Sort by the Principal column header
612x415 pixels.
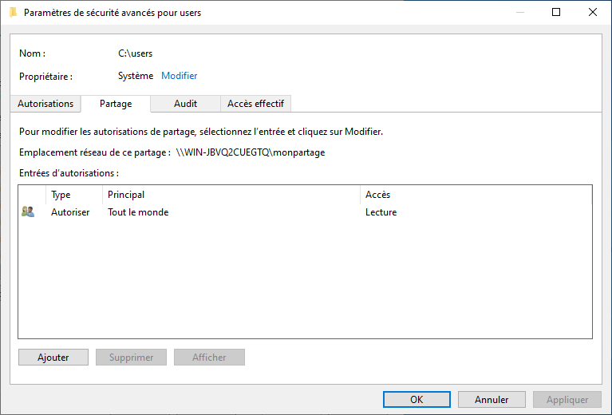(x=126, y=195)
